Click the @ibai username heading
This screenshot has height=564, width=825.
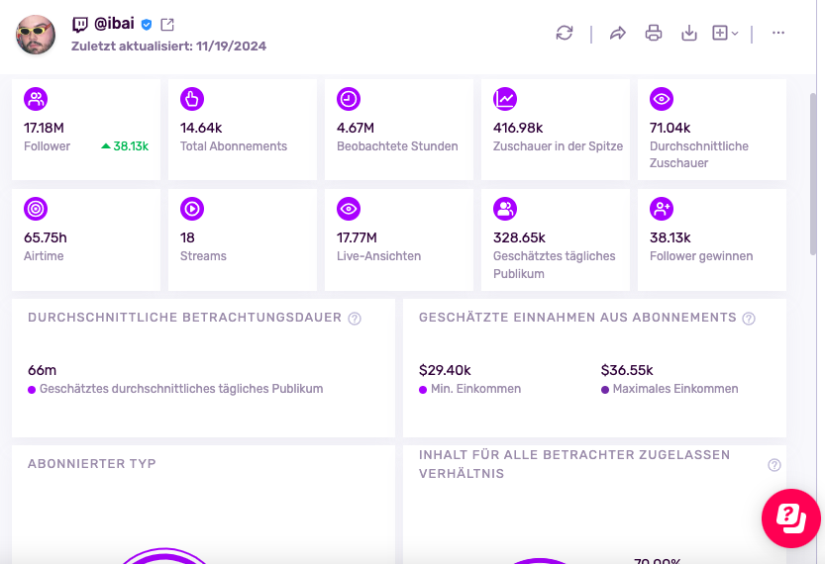point(114,24)
